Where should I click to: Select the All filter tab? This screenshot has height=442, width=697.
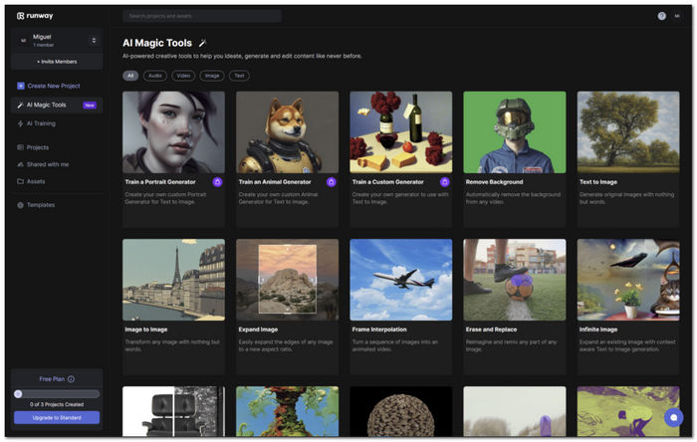tap(130, 76)
